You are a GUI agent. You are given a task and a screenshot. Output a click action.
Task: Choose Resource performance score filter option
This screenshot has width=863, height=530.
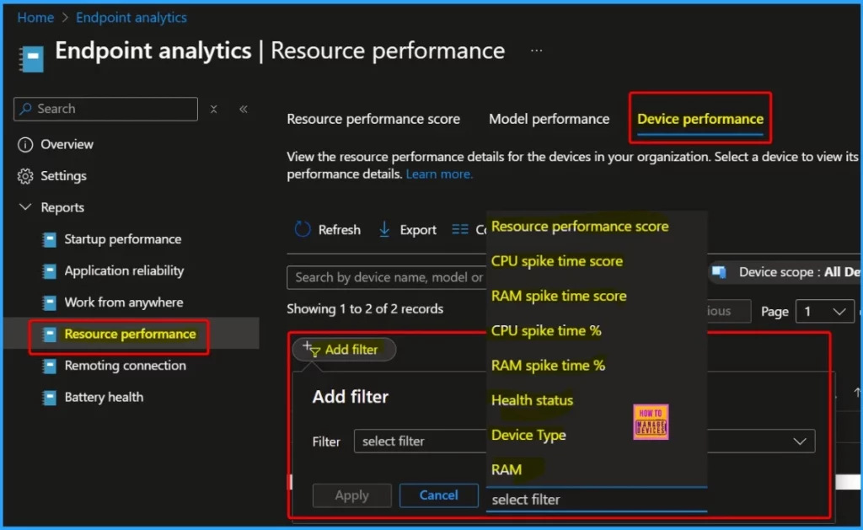click(580, 227)
